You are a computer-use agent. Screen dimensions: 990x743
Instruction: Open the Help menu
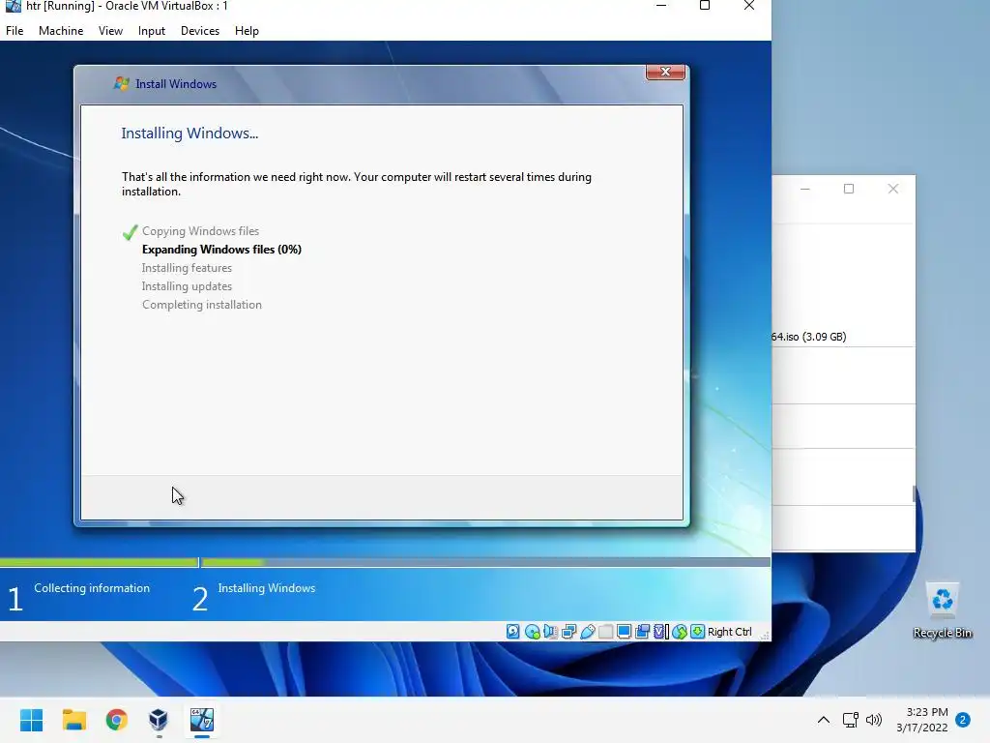247,30
